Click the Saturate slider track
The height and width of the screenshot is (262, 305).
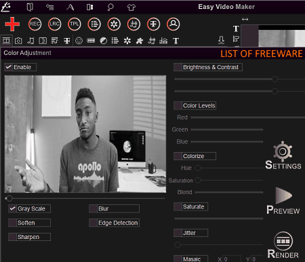click(219, 219)
